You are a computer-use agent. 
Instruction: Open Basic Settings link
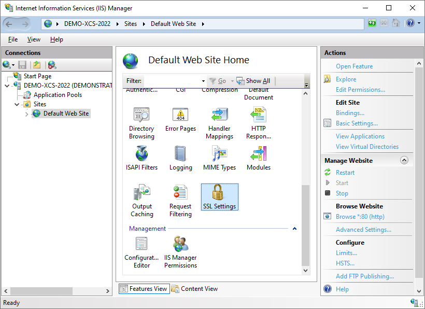coord(357,123)
